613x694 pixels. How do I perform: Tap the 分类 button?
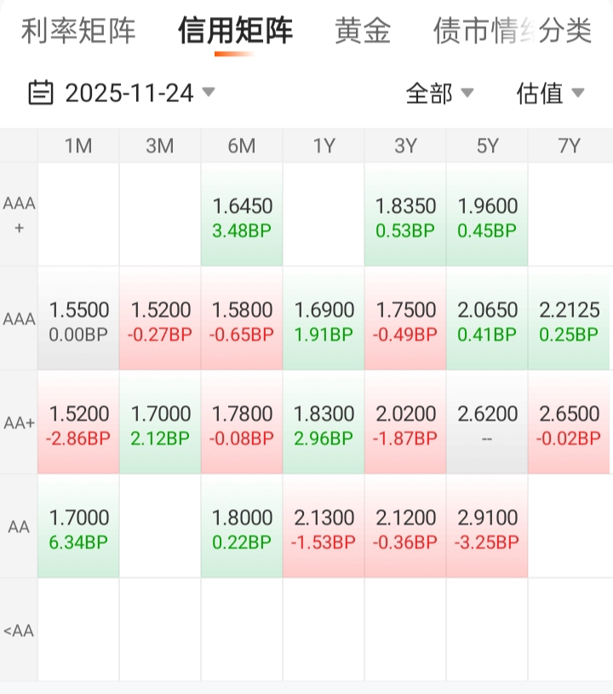pyautogui.click(x=565, y=32)
